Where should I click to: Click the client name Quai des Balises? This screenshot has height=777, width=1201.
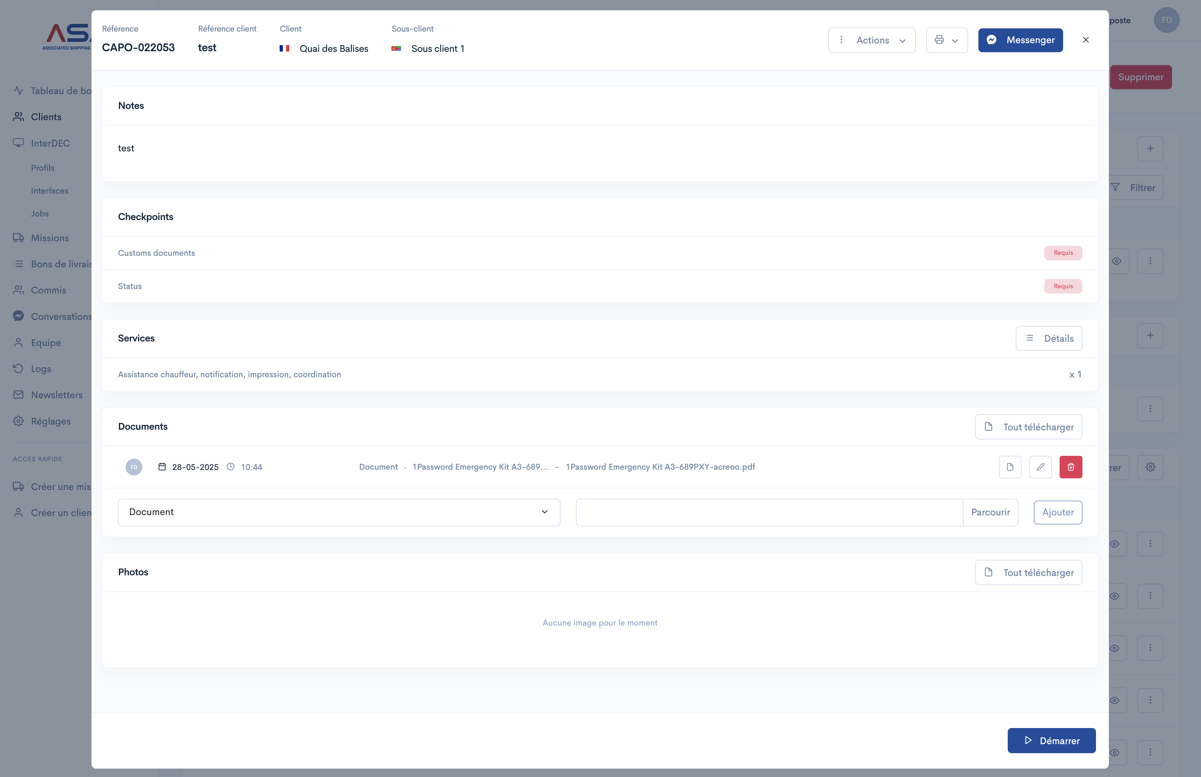click(333, 48)
